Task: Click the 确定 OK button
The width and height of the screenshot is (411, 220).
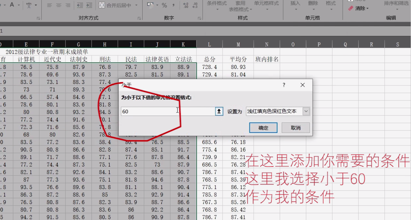Action: (x=263, y=127)
